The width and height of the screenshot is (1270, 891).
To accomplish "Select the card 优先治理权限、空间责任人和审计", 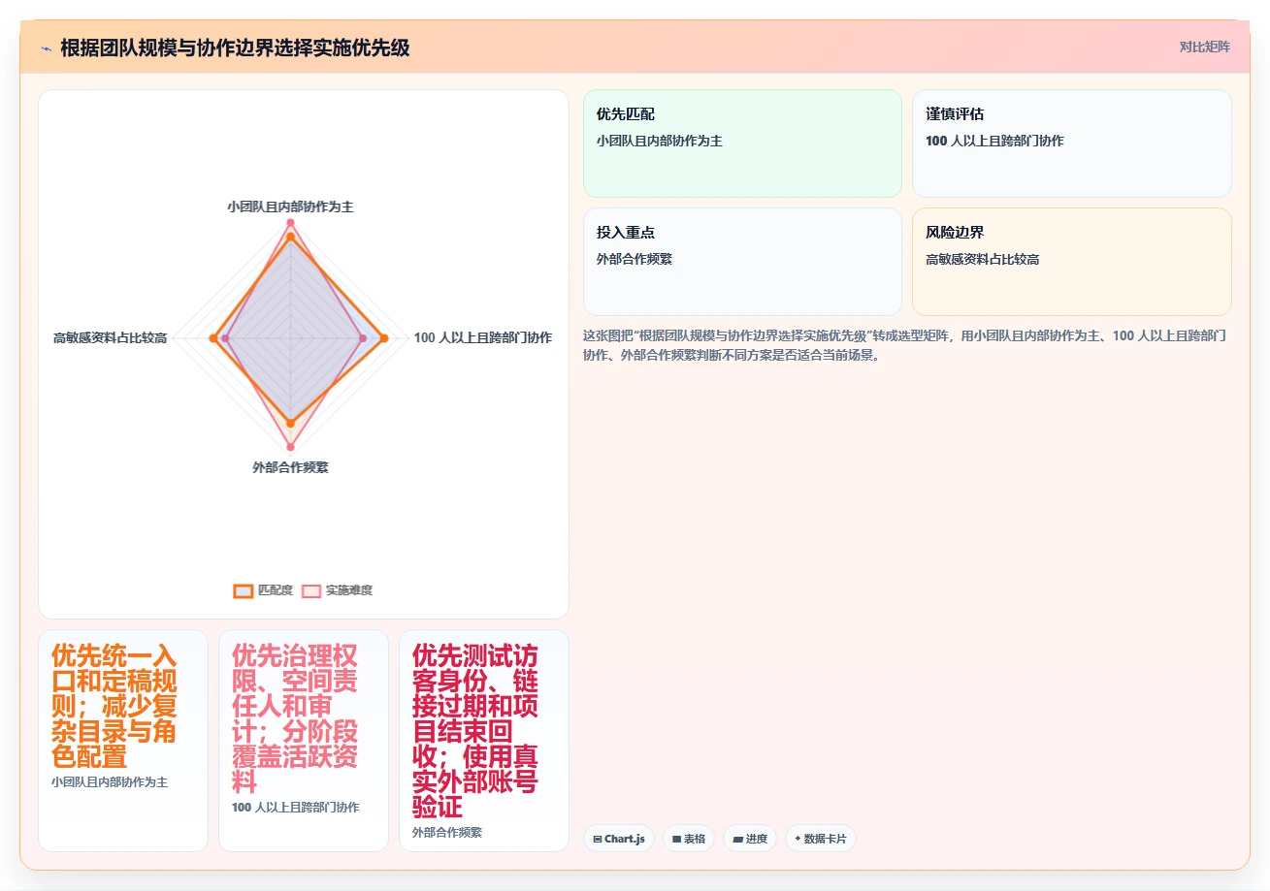I will 304,741.
